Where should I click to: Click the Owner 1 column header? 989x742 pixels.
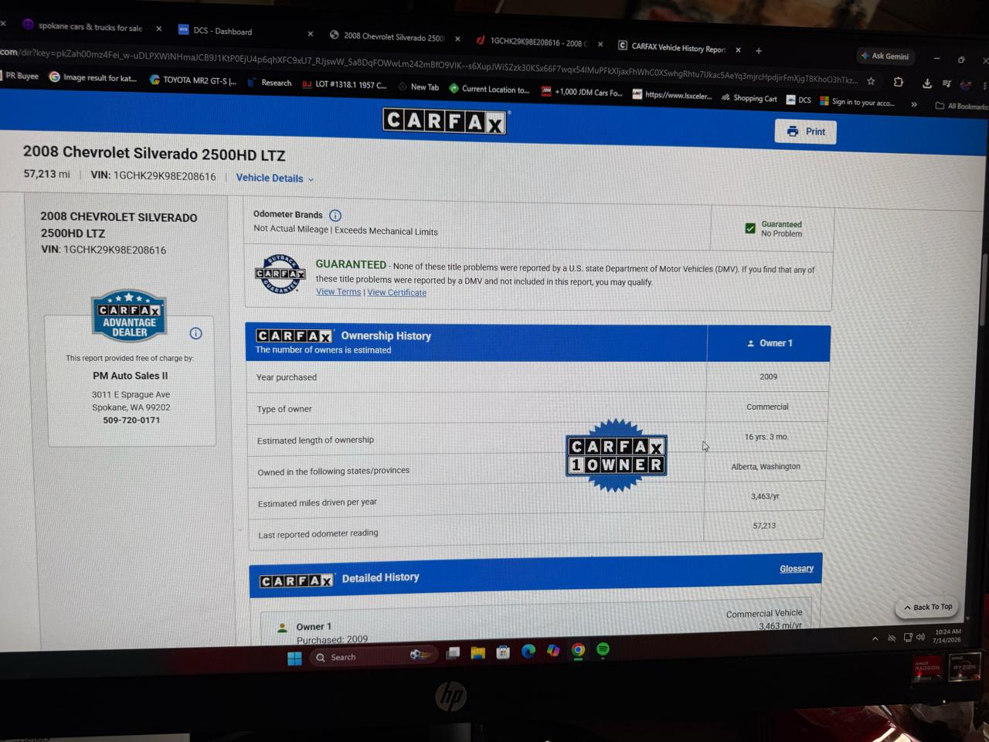769,343
